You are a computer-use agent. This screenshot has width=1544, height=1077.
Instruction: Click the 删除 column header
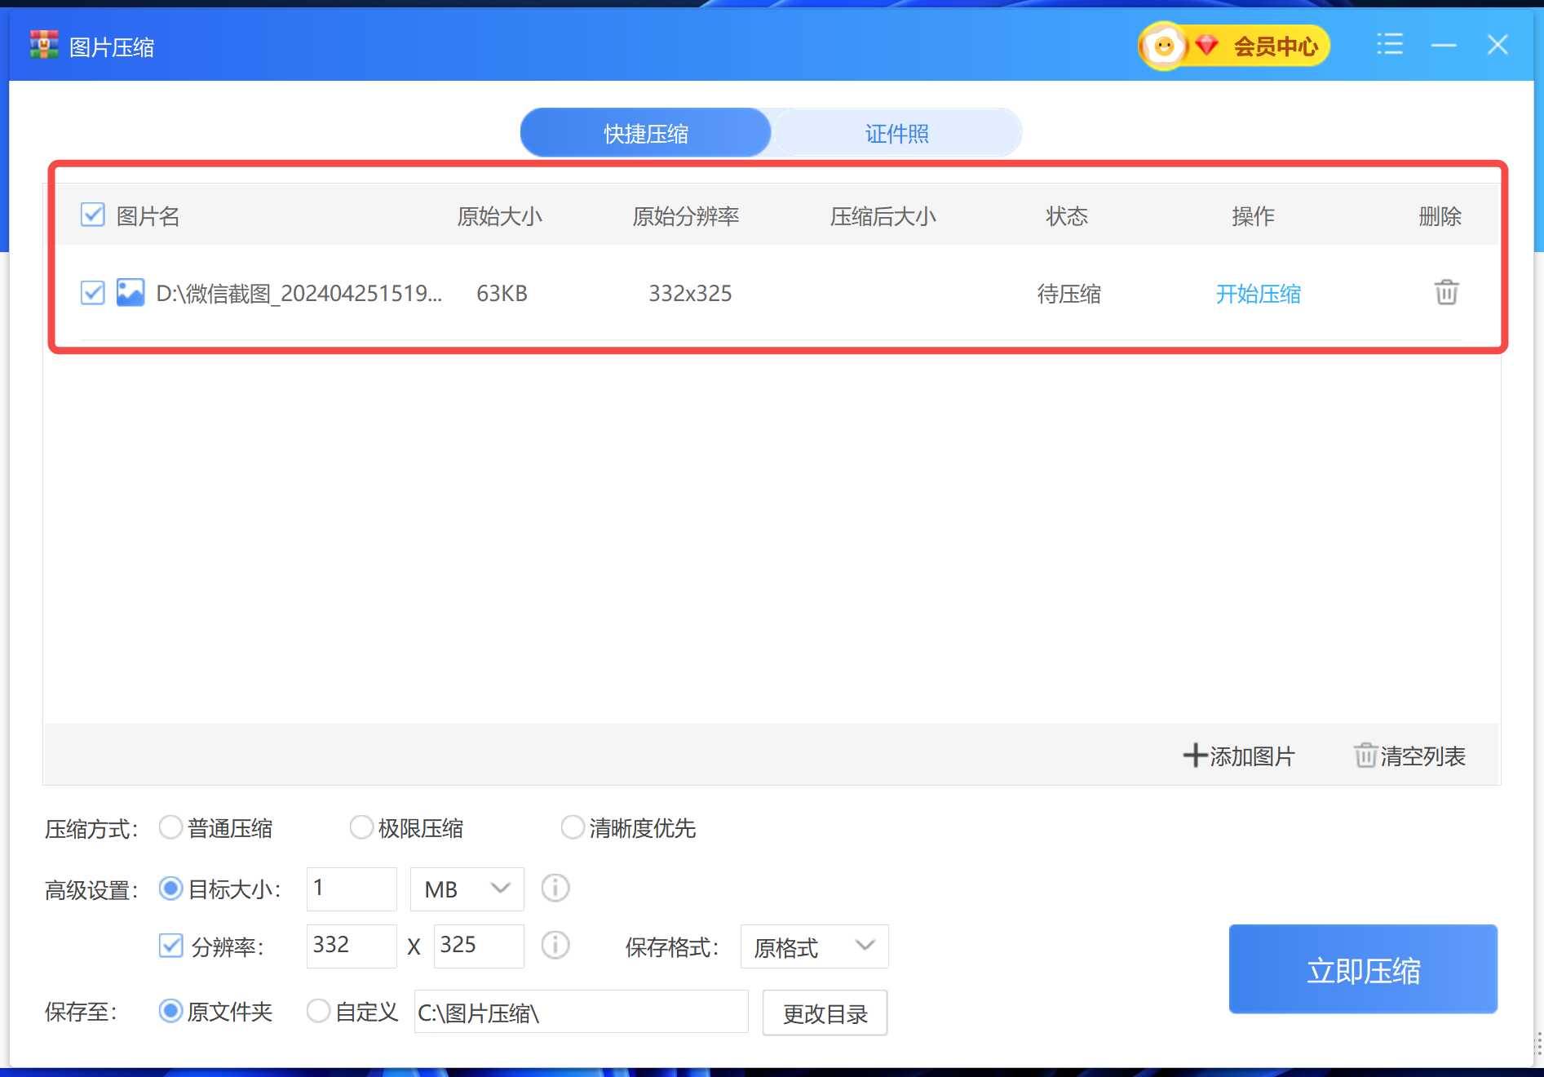pos(1440,216)
